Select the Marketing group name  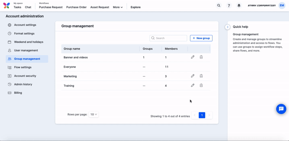click(x=70, y=76)
